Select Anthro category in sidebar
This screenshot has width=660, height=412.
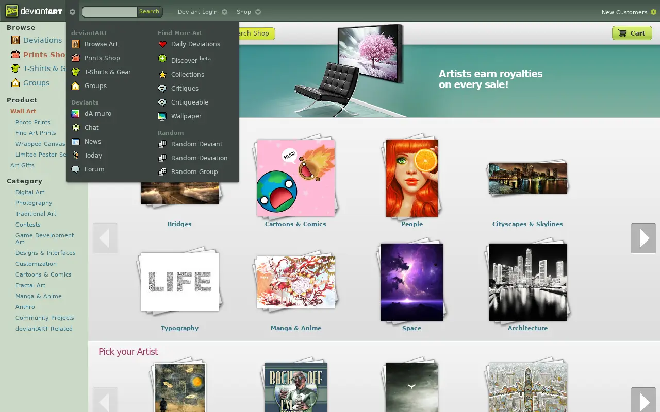tap(25, 307)
